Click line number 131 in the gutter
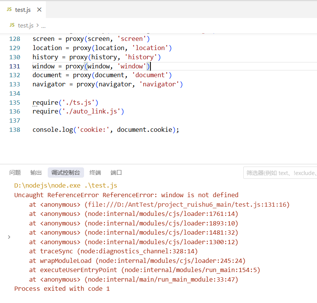This screenshot has height=303, width=317. coord(15,66)
